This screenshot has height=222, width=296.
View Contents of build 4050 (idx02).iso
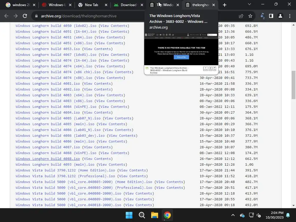(x=114, y=26)
